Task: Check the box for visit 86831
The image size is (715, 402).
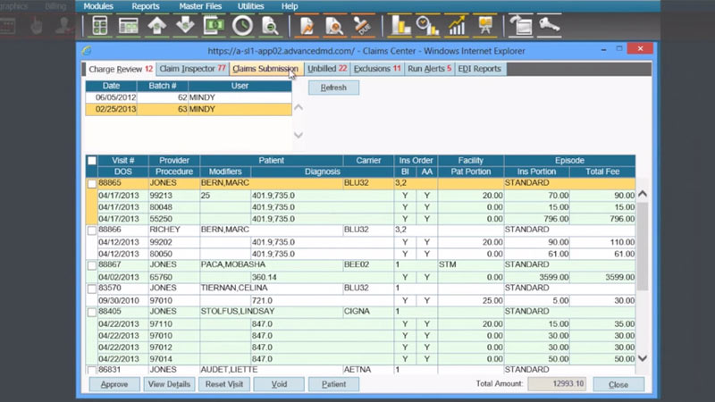Action: click(92, 370)
